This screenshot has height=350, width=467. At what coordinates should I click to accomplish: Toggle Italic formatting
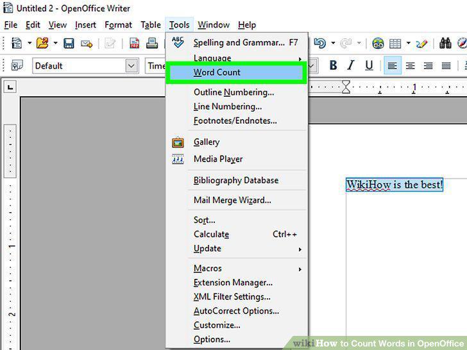[351, 65]
